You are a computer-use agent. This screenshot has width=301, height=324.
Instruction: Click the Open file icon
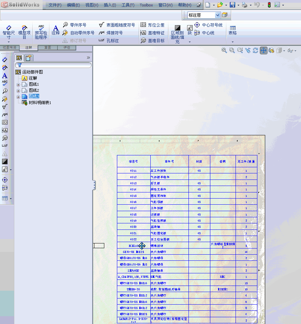tap(220, 5)
